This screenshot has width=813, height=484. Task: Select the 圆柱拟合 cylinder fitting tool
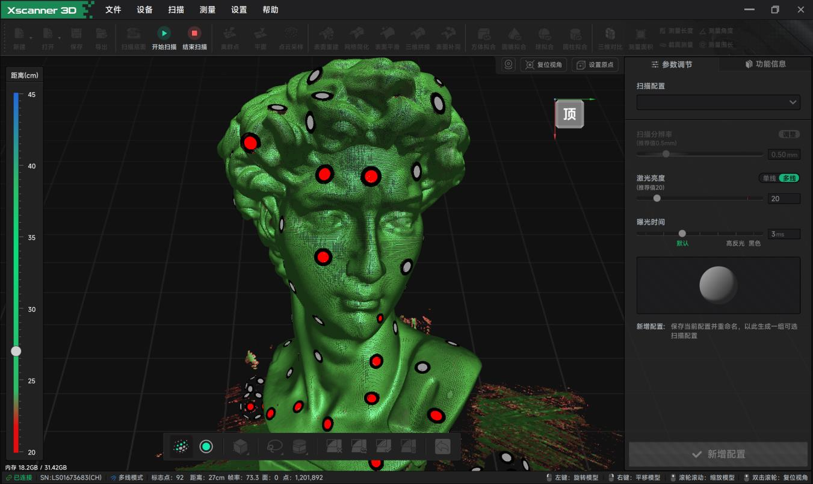[575, 38]
